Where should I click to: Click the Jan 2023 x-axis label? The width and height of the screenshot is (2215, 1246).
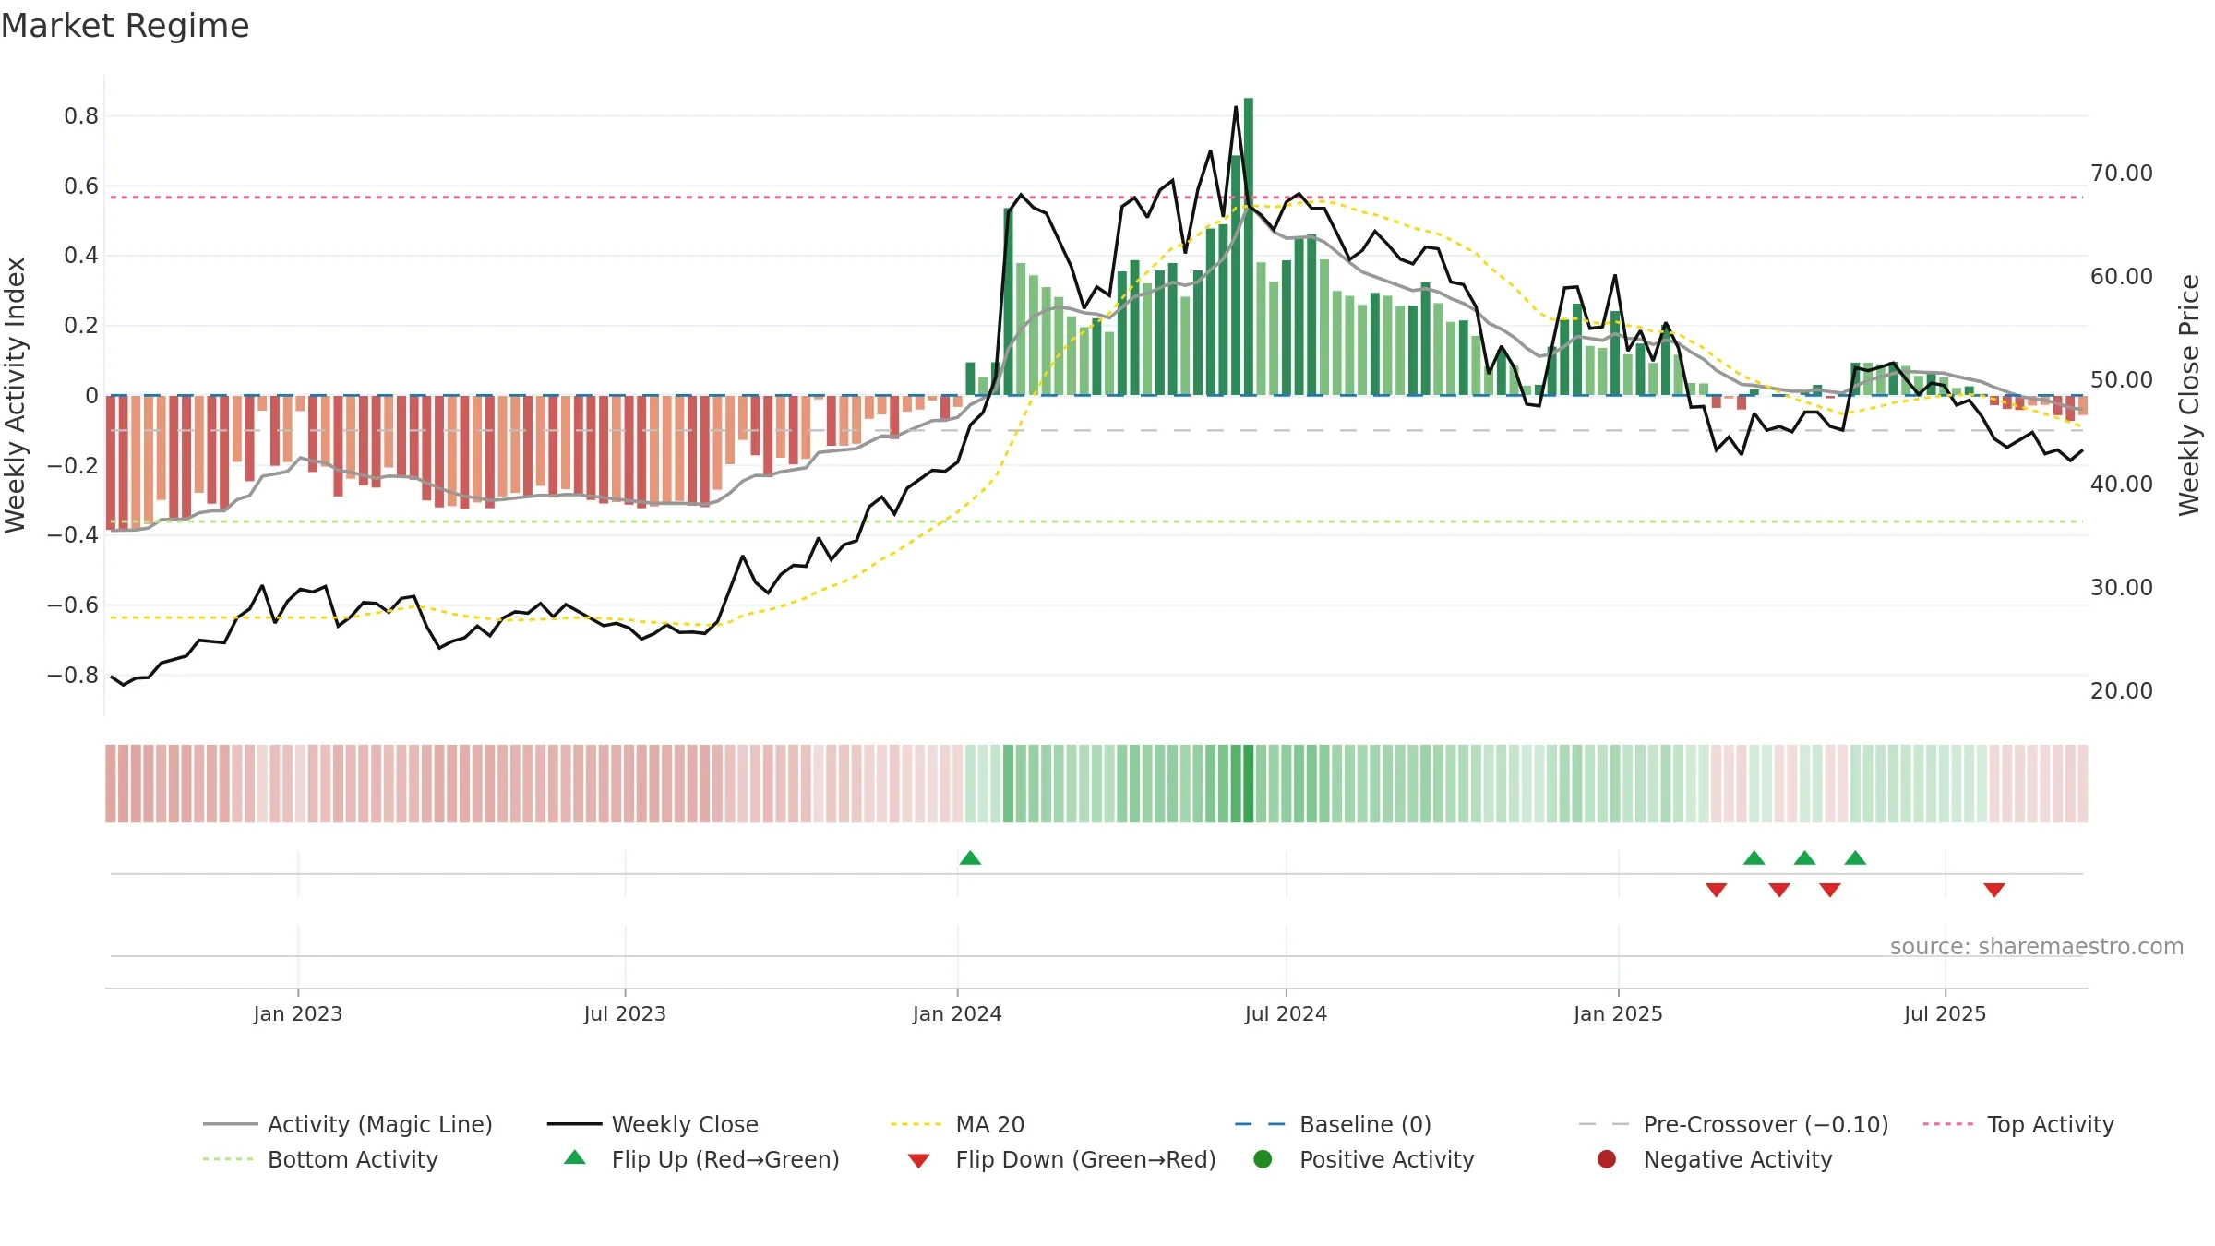[x=298, y=1013]
